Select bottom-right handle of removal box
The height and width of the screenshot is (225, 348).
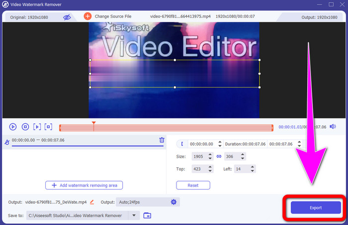(x=260, y=87)
